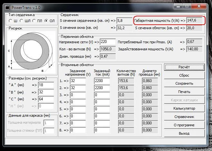Image resolution: width=212 pixels, height=151 pixels.
Task: Click the "B" (мм) size input field
Action: point(46,92)
